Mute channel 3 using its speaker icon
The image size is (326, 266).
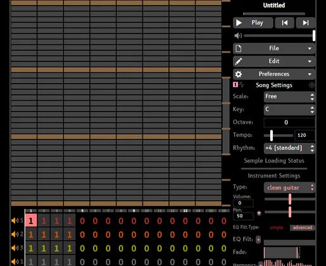(15, 248)
